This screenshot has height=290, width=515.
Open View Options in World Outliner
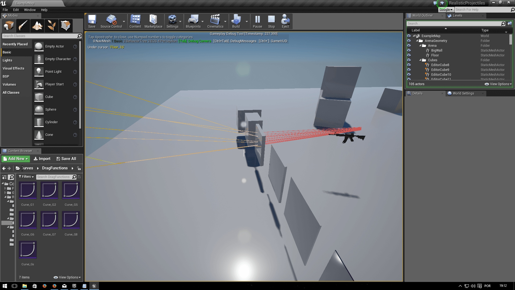[x=498, y=84]
